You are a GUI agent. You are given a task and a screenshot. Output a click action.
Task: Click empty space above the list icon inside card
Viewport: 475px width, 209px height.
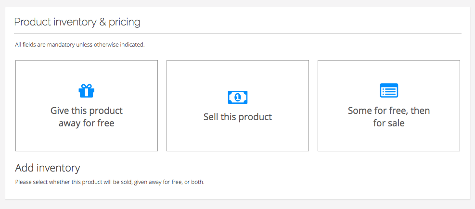[389, 72]
